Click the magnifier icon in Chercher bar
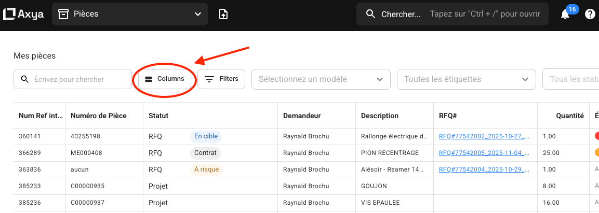This screenshot has height=213, width=599. click(x=371, y=14)
